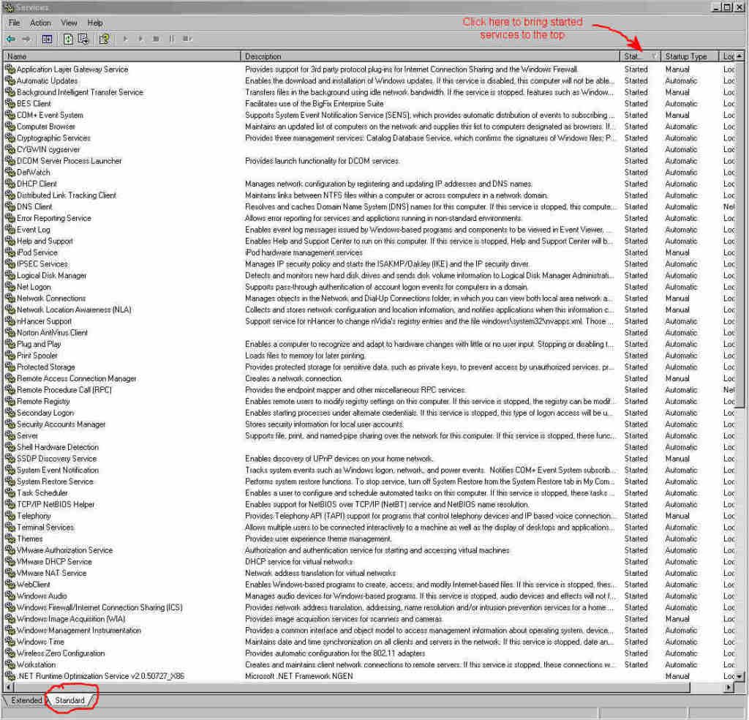Click the vertical scrollbar down arrow
This screenshot has height=720, width=749.
click(740, 677)
